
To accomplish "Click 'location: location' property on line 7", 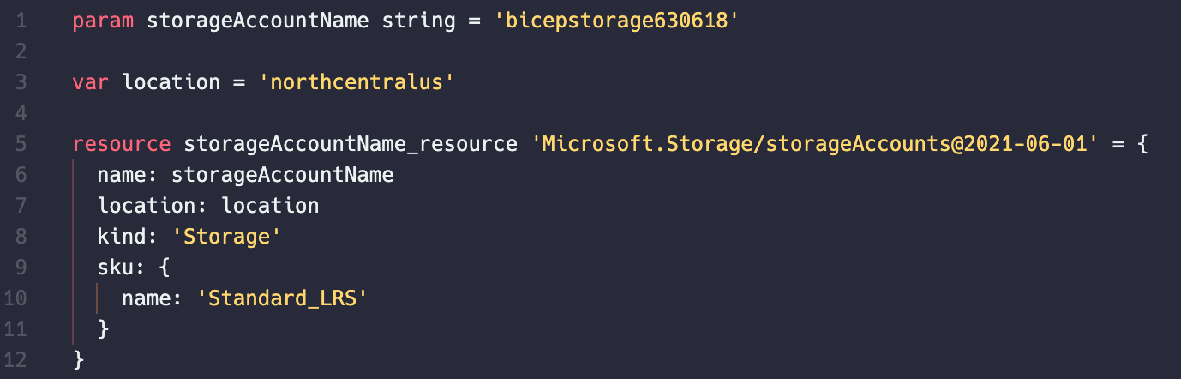I will pyautogui.click(x=208, y=206).
